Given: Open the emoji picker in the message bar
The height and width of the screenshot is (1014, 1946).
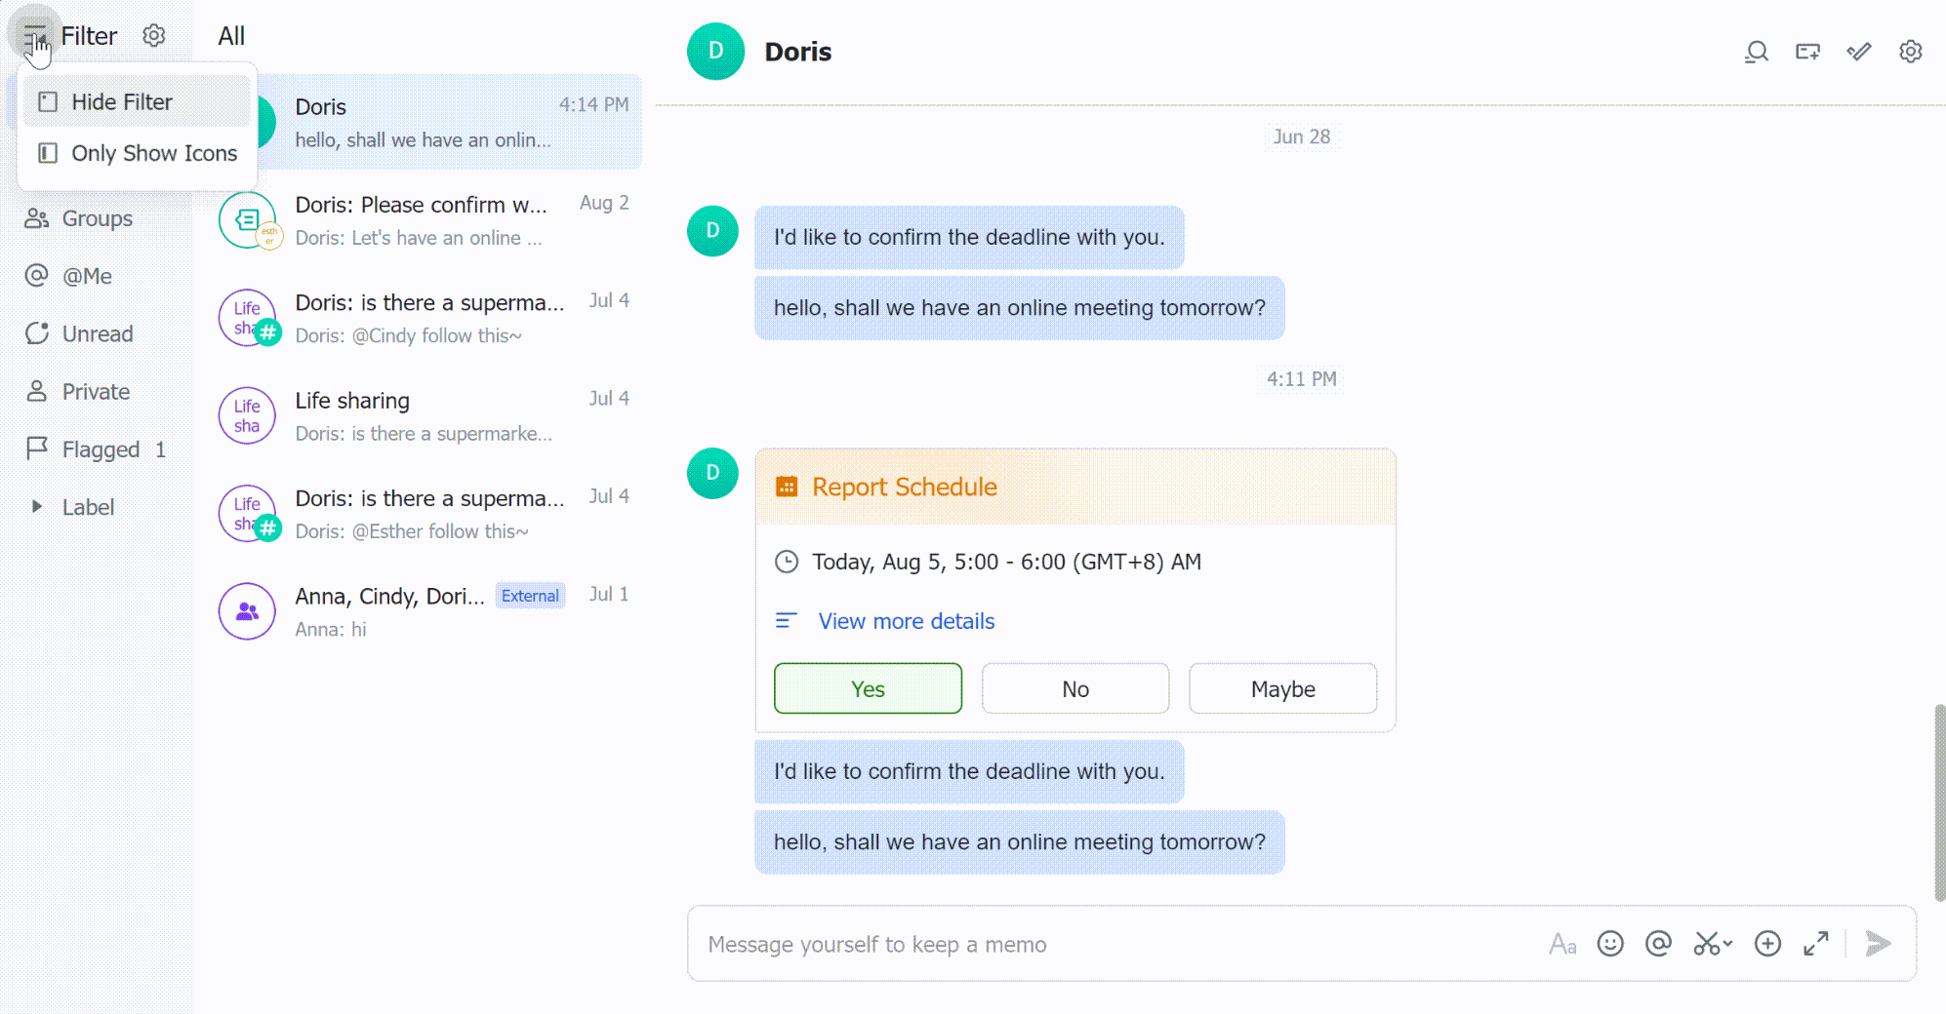Looking at the screenshot, I should (1610, 944).
